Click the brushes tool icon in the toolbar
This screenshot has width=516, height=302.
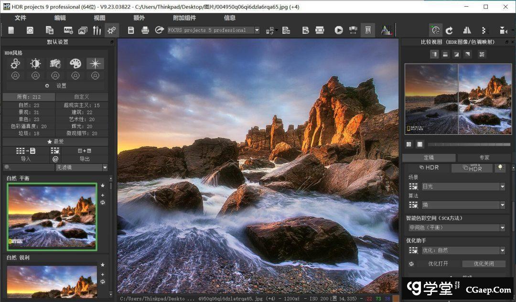coord(97,30)
